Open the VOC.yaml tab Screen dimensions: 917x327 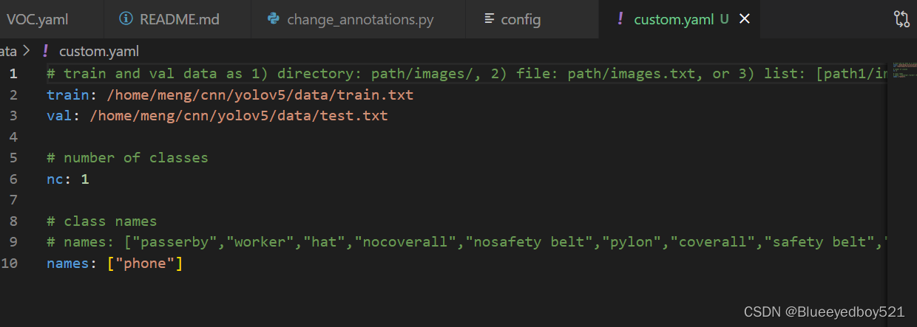point(37,19)
